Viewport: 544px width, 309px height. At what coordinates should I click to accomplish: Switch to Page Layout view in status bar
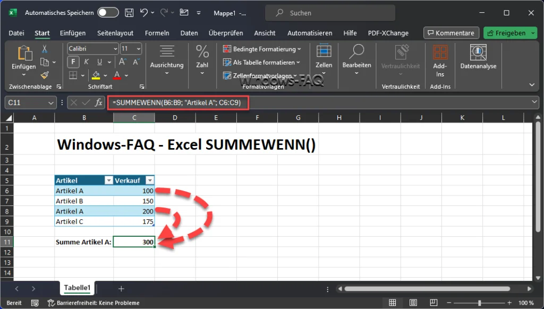[413, 303]
